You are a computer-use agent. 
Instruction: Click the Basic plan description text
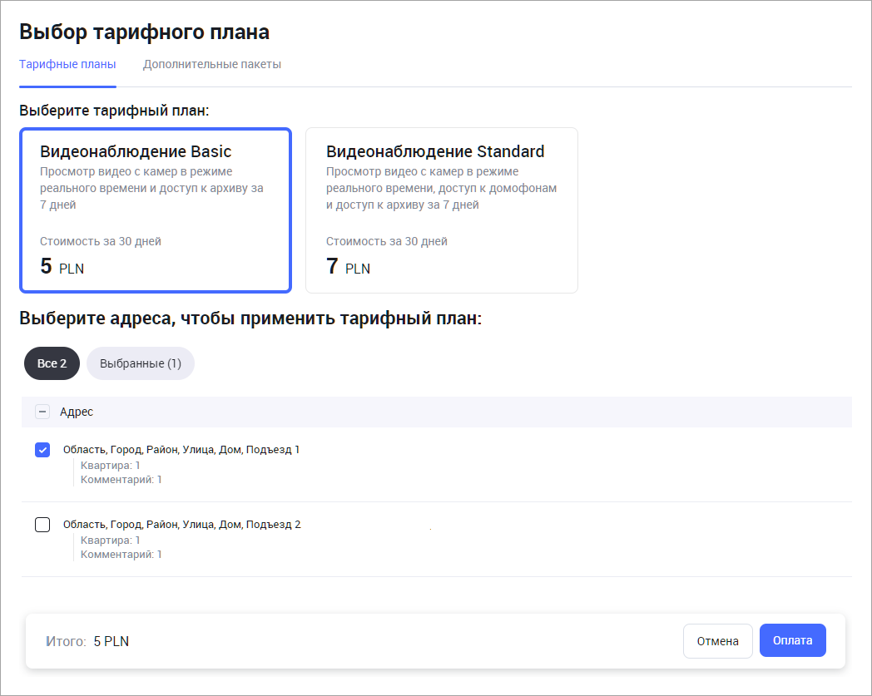coord(151,188)
